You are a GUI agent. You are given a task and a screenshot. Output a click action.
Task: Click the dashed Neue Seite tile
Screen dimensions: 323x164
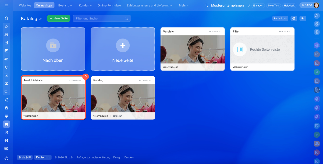point(123,49)
